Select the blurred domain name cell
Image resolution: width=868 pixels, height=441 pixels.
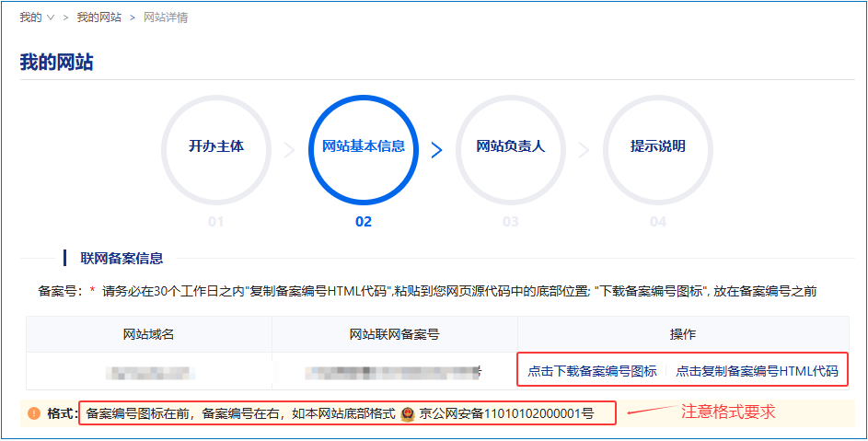(148, 371)
